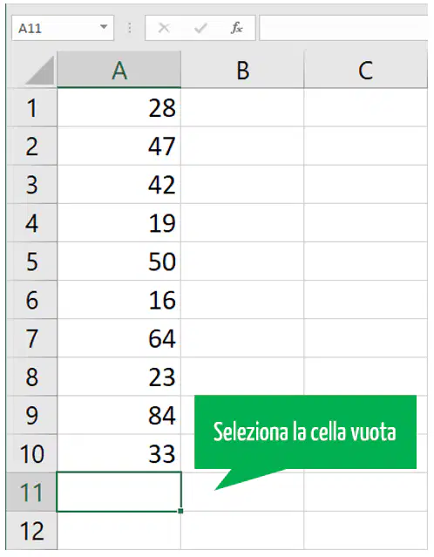Click the Name Box showing A11

coord(63,28)
